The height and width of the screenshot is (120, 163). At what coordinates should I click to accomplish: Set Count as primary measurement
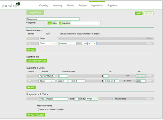pos(30,43)
